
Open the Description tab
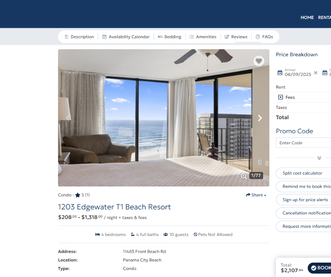79,37
